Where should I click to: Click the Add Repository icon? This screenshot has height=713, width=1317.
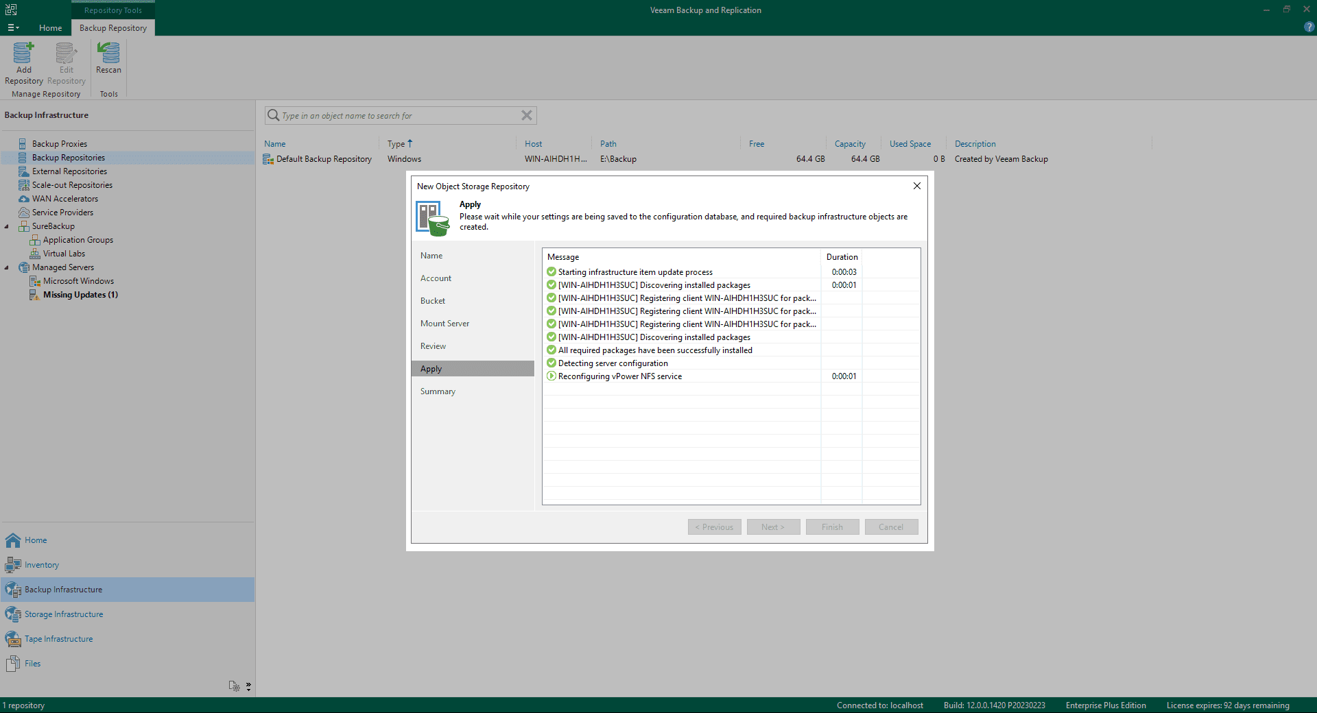tap(23, 53)
